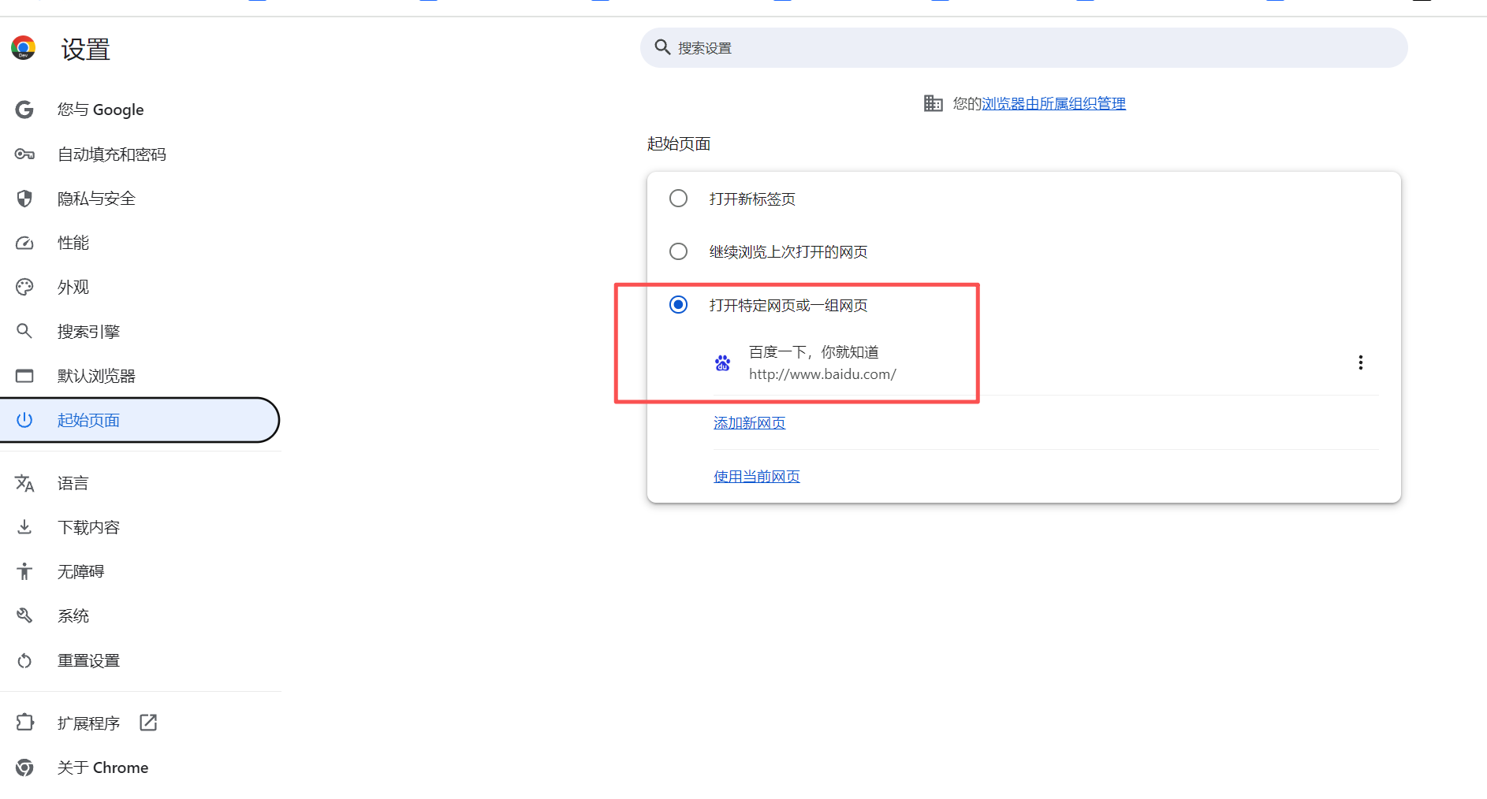
Task: Open 重置设置 page
Action: click(x=140, y=660)
